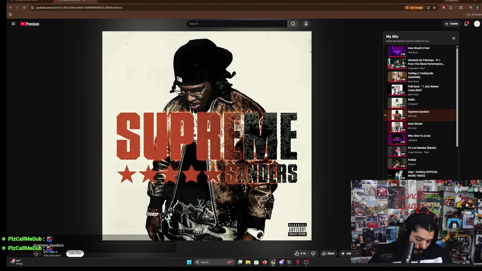Open YouTube notifications bell
482x271 pixels.
pos(466,24)
